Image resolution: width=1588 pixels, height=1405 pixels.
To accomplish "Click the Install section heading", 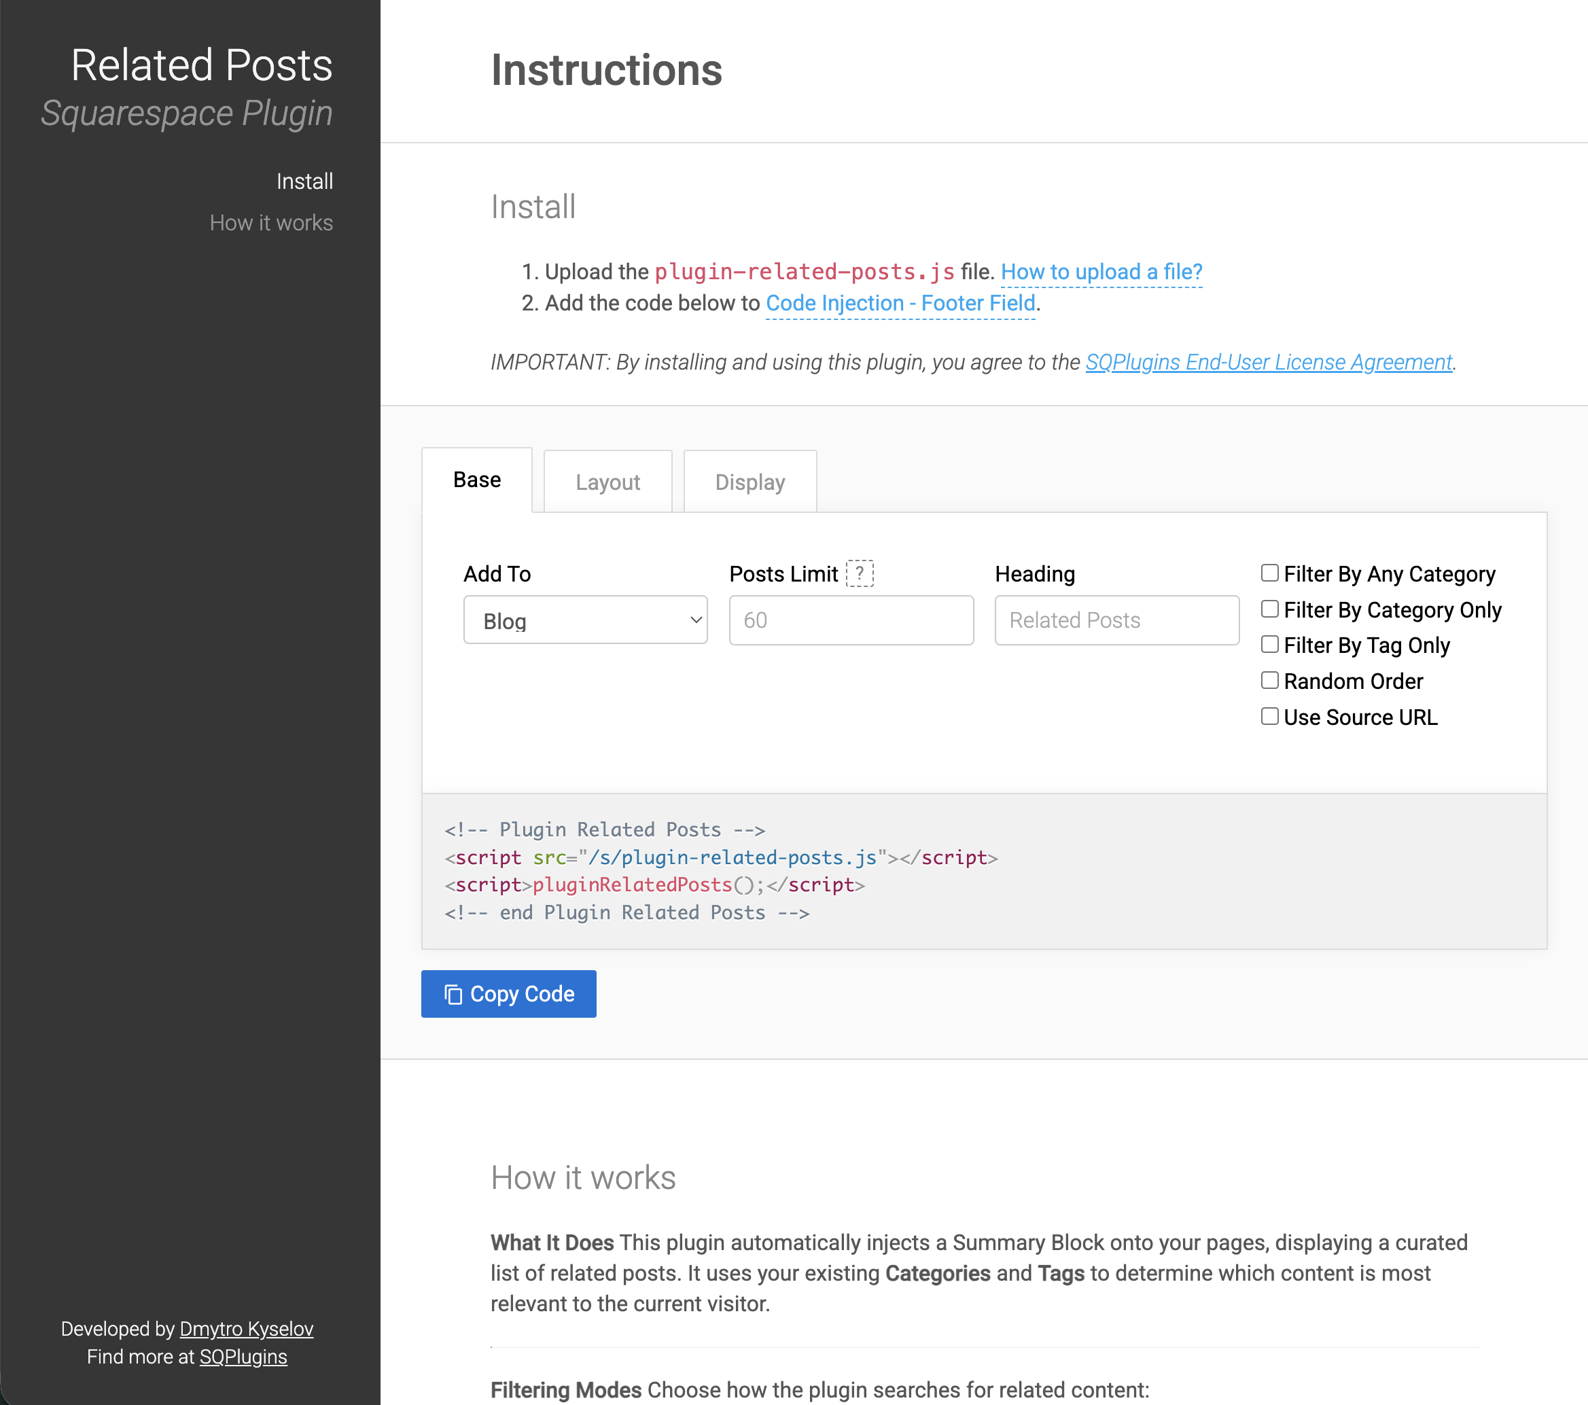I will (533, 207).
